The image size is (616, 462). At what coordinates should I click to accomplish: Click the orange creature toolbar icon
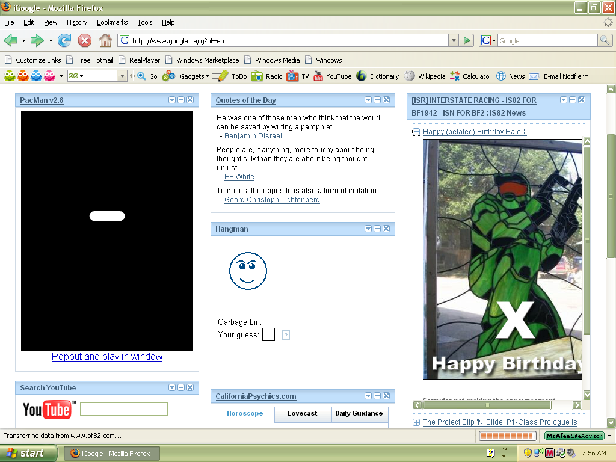click(x=23, y=76)
